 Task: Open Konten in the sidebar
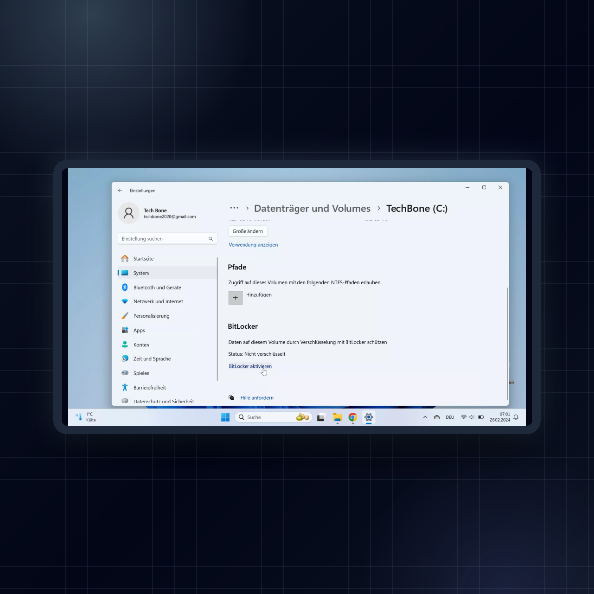point(167,345)
